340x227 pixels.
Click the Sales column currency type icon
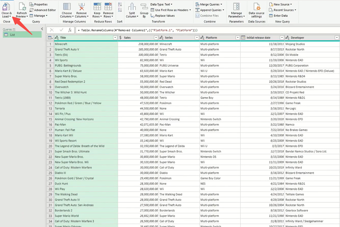coord(120,38)
